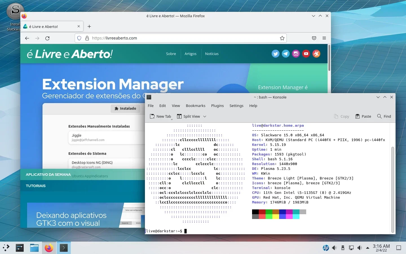Go back in Firefox
This screenshot has height=254, width=406.
pos(27,38)
